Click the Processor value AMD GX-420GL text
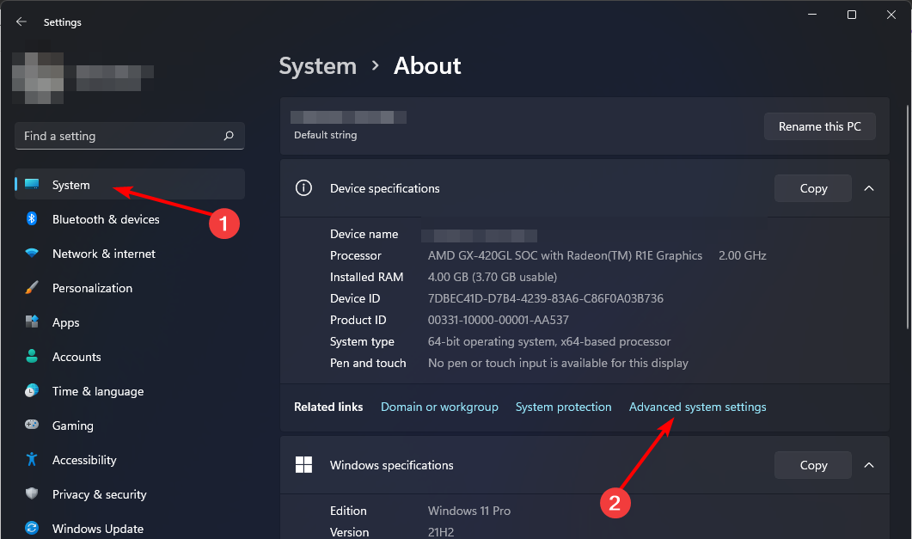The width and height of the screenshot is (912, 539). tap(565, 255)
